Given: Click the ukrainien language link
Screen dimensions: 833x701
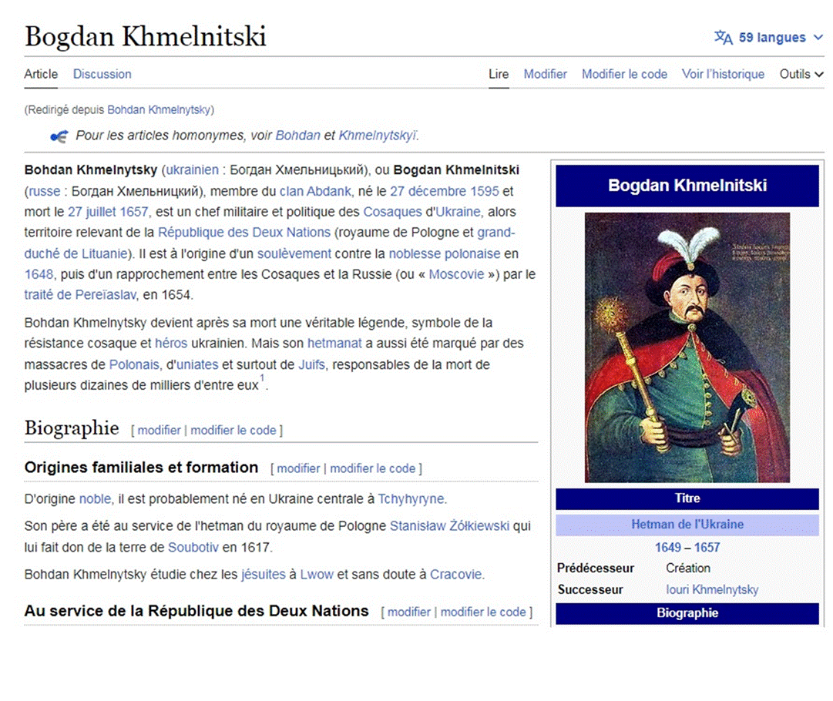Looking at the screenshot, I should 193,170.
